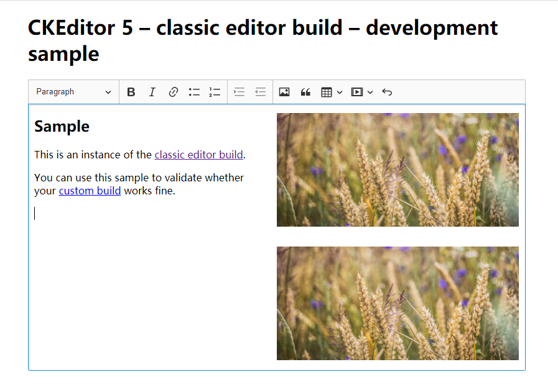
Task: Click the insert image icon
Action: pyautogui.click(x=284, y=92)
